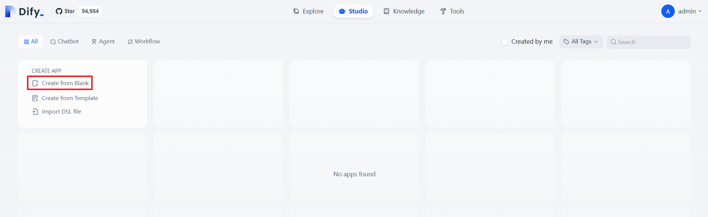This screenshot has height=217, width=708.
Task: Click the 94,984 star count
Action: tap(90, 11)
